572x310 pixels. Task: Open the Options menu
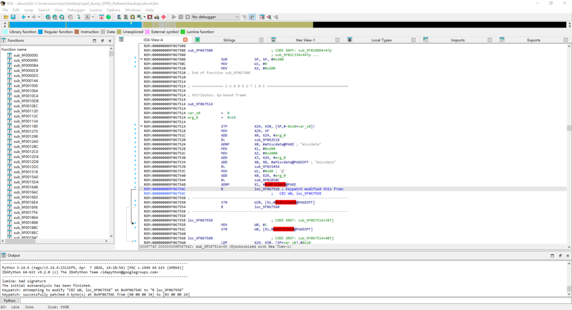coord(113,10)
